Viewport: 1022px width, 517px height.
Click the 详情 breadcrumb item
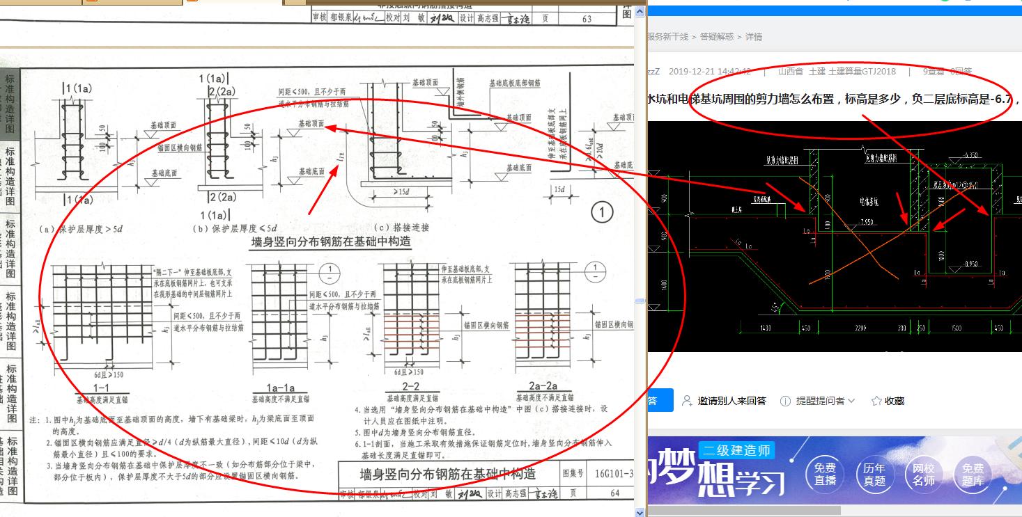pyautogui.click(x=754, y=37)
